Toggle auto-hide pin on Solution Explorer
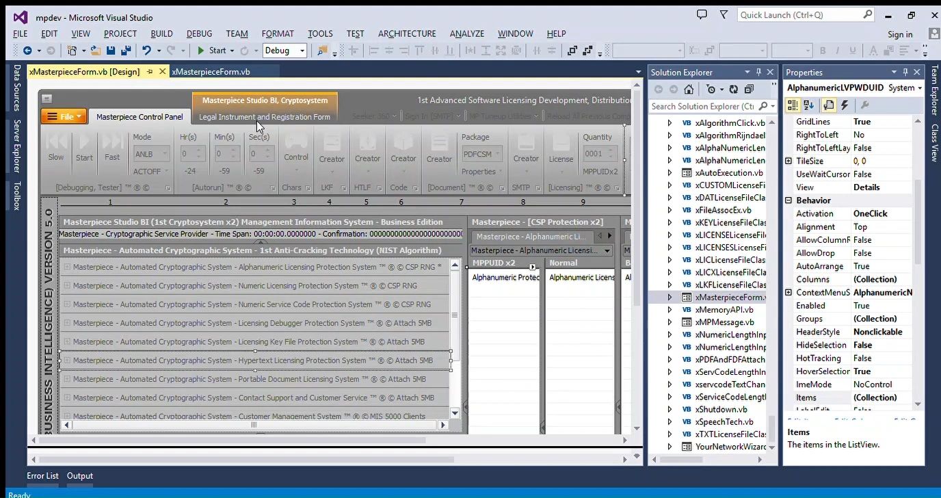Screen dimensions: 941x498 pyautogui.click(x=758, y=72)
